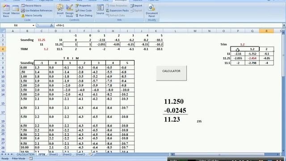
Task: Select row 4 header
Action: (3, 49)
